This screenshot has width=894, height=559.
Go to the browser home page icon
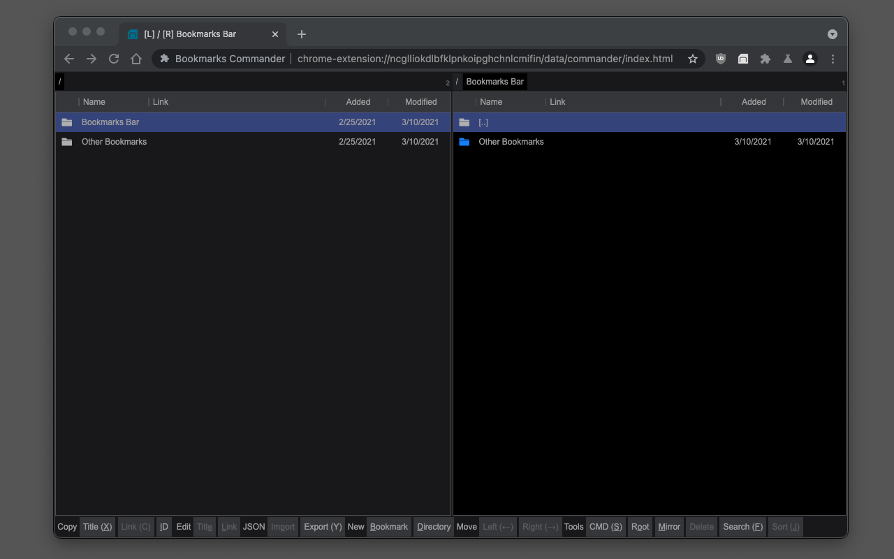coord(136,59)
